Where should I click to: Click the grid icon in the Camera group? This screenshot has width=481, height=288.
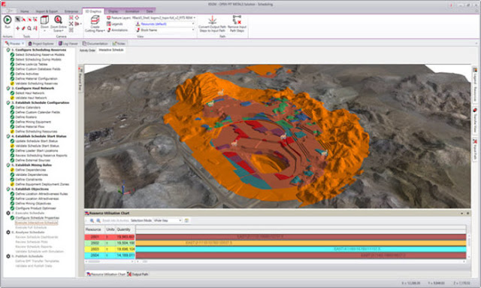[x=71, y=30]
